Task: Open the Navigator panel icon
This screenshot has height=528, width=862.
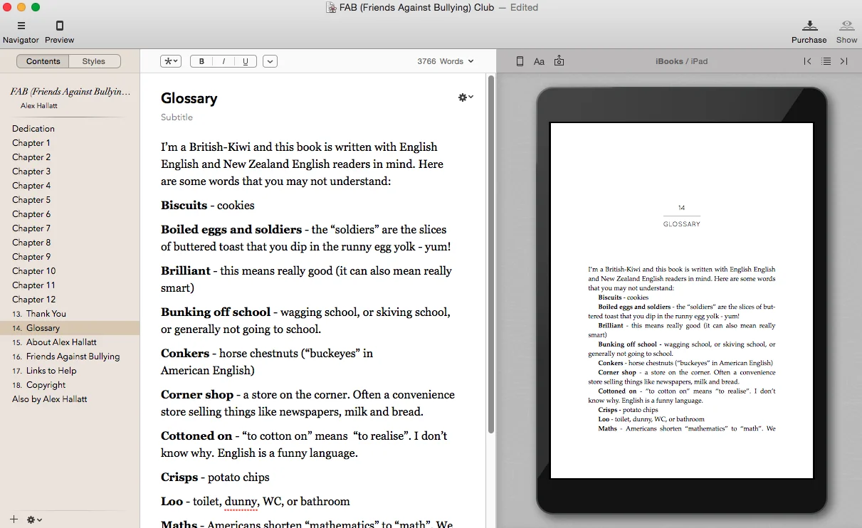Action: coord(21,26)
